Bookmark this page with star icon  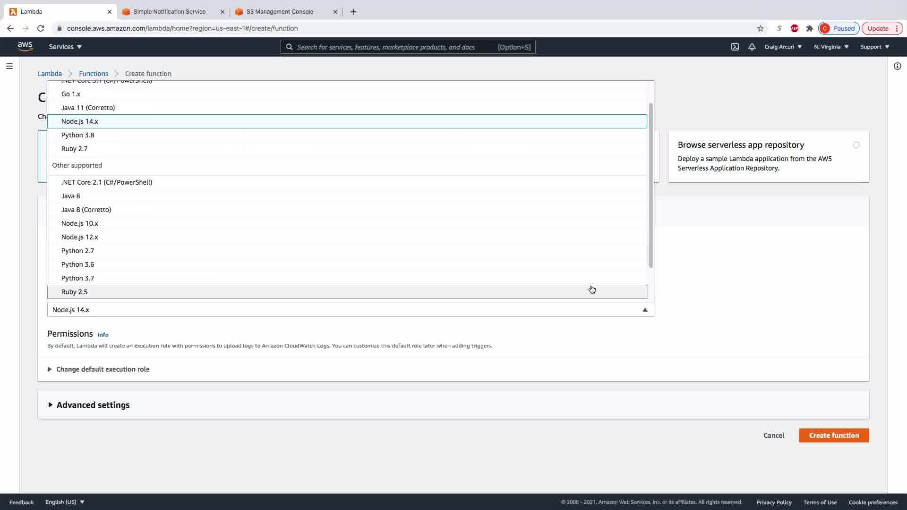[x=760, y=28]
